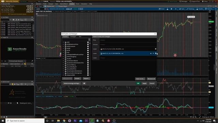Open the Trade main tab
The height and width of the screenshot is (123, 218).
45,4
